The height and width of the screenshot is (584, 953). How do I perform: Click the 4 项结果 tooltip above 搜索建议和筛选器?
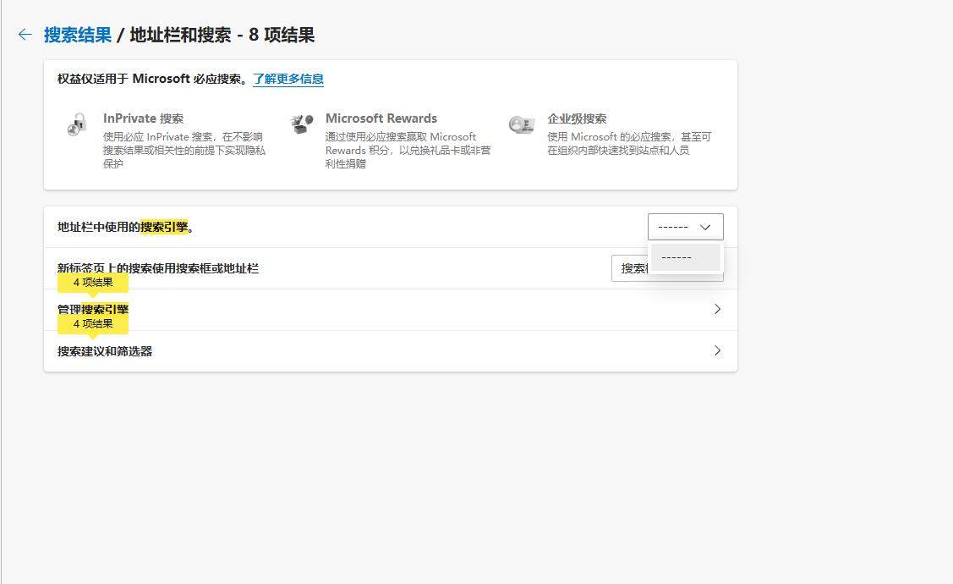tap(93, 324)
